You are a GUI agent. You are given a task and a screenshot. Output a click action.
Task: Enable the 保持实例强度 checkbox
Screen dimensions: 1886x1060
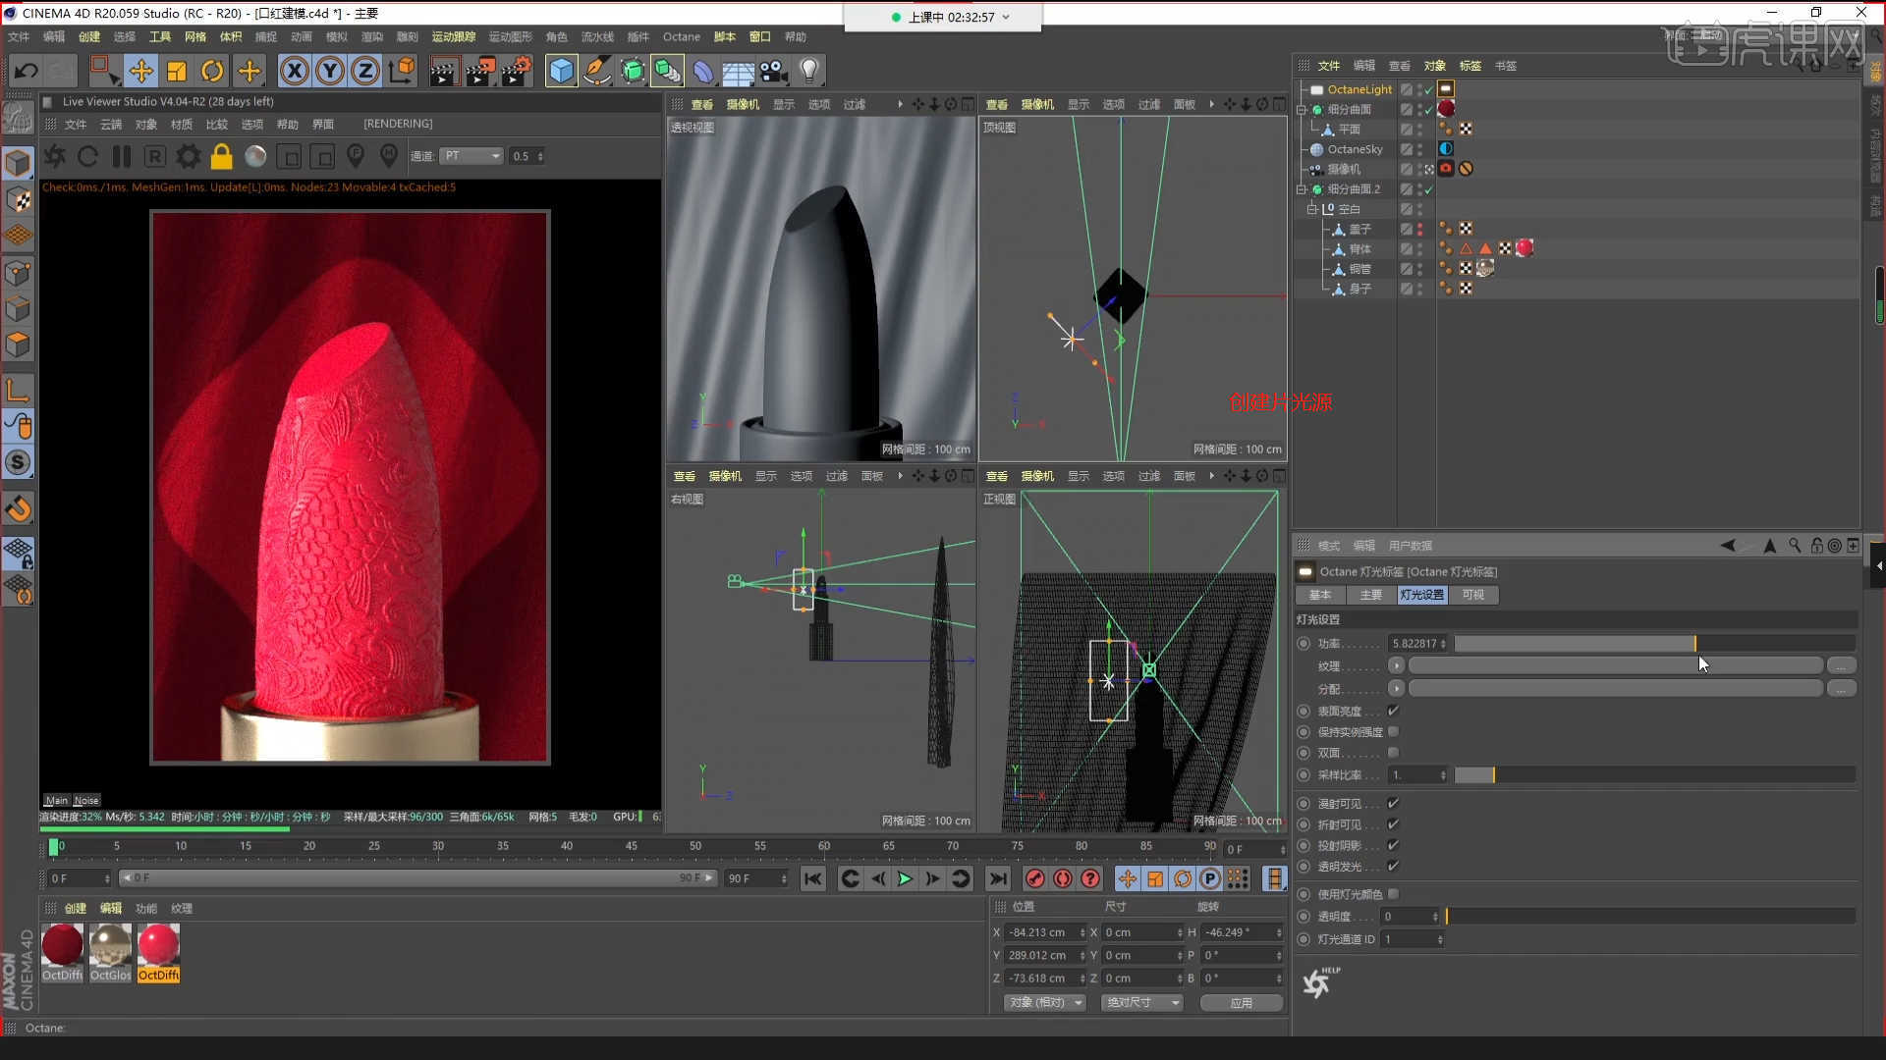pos(1393,731)
